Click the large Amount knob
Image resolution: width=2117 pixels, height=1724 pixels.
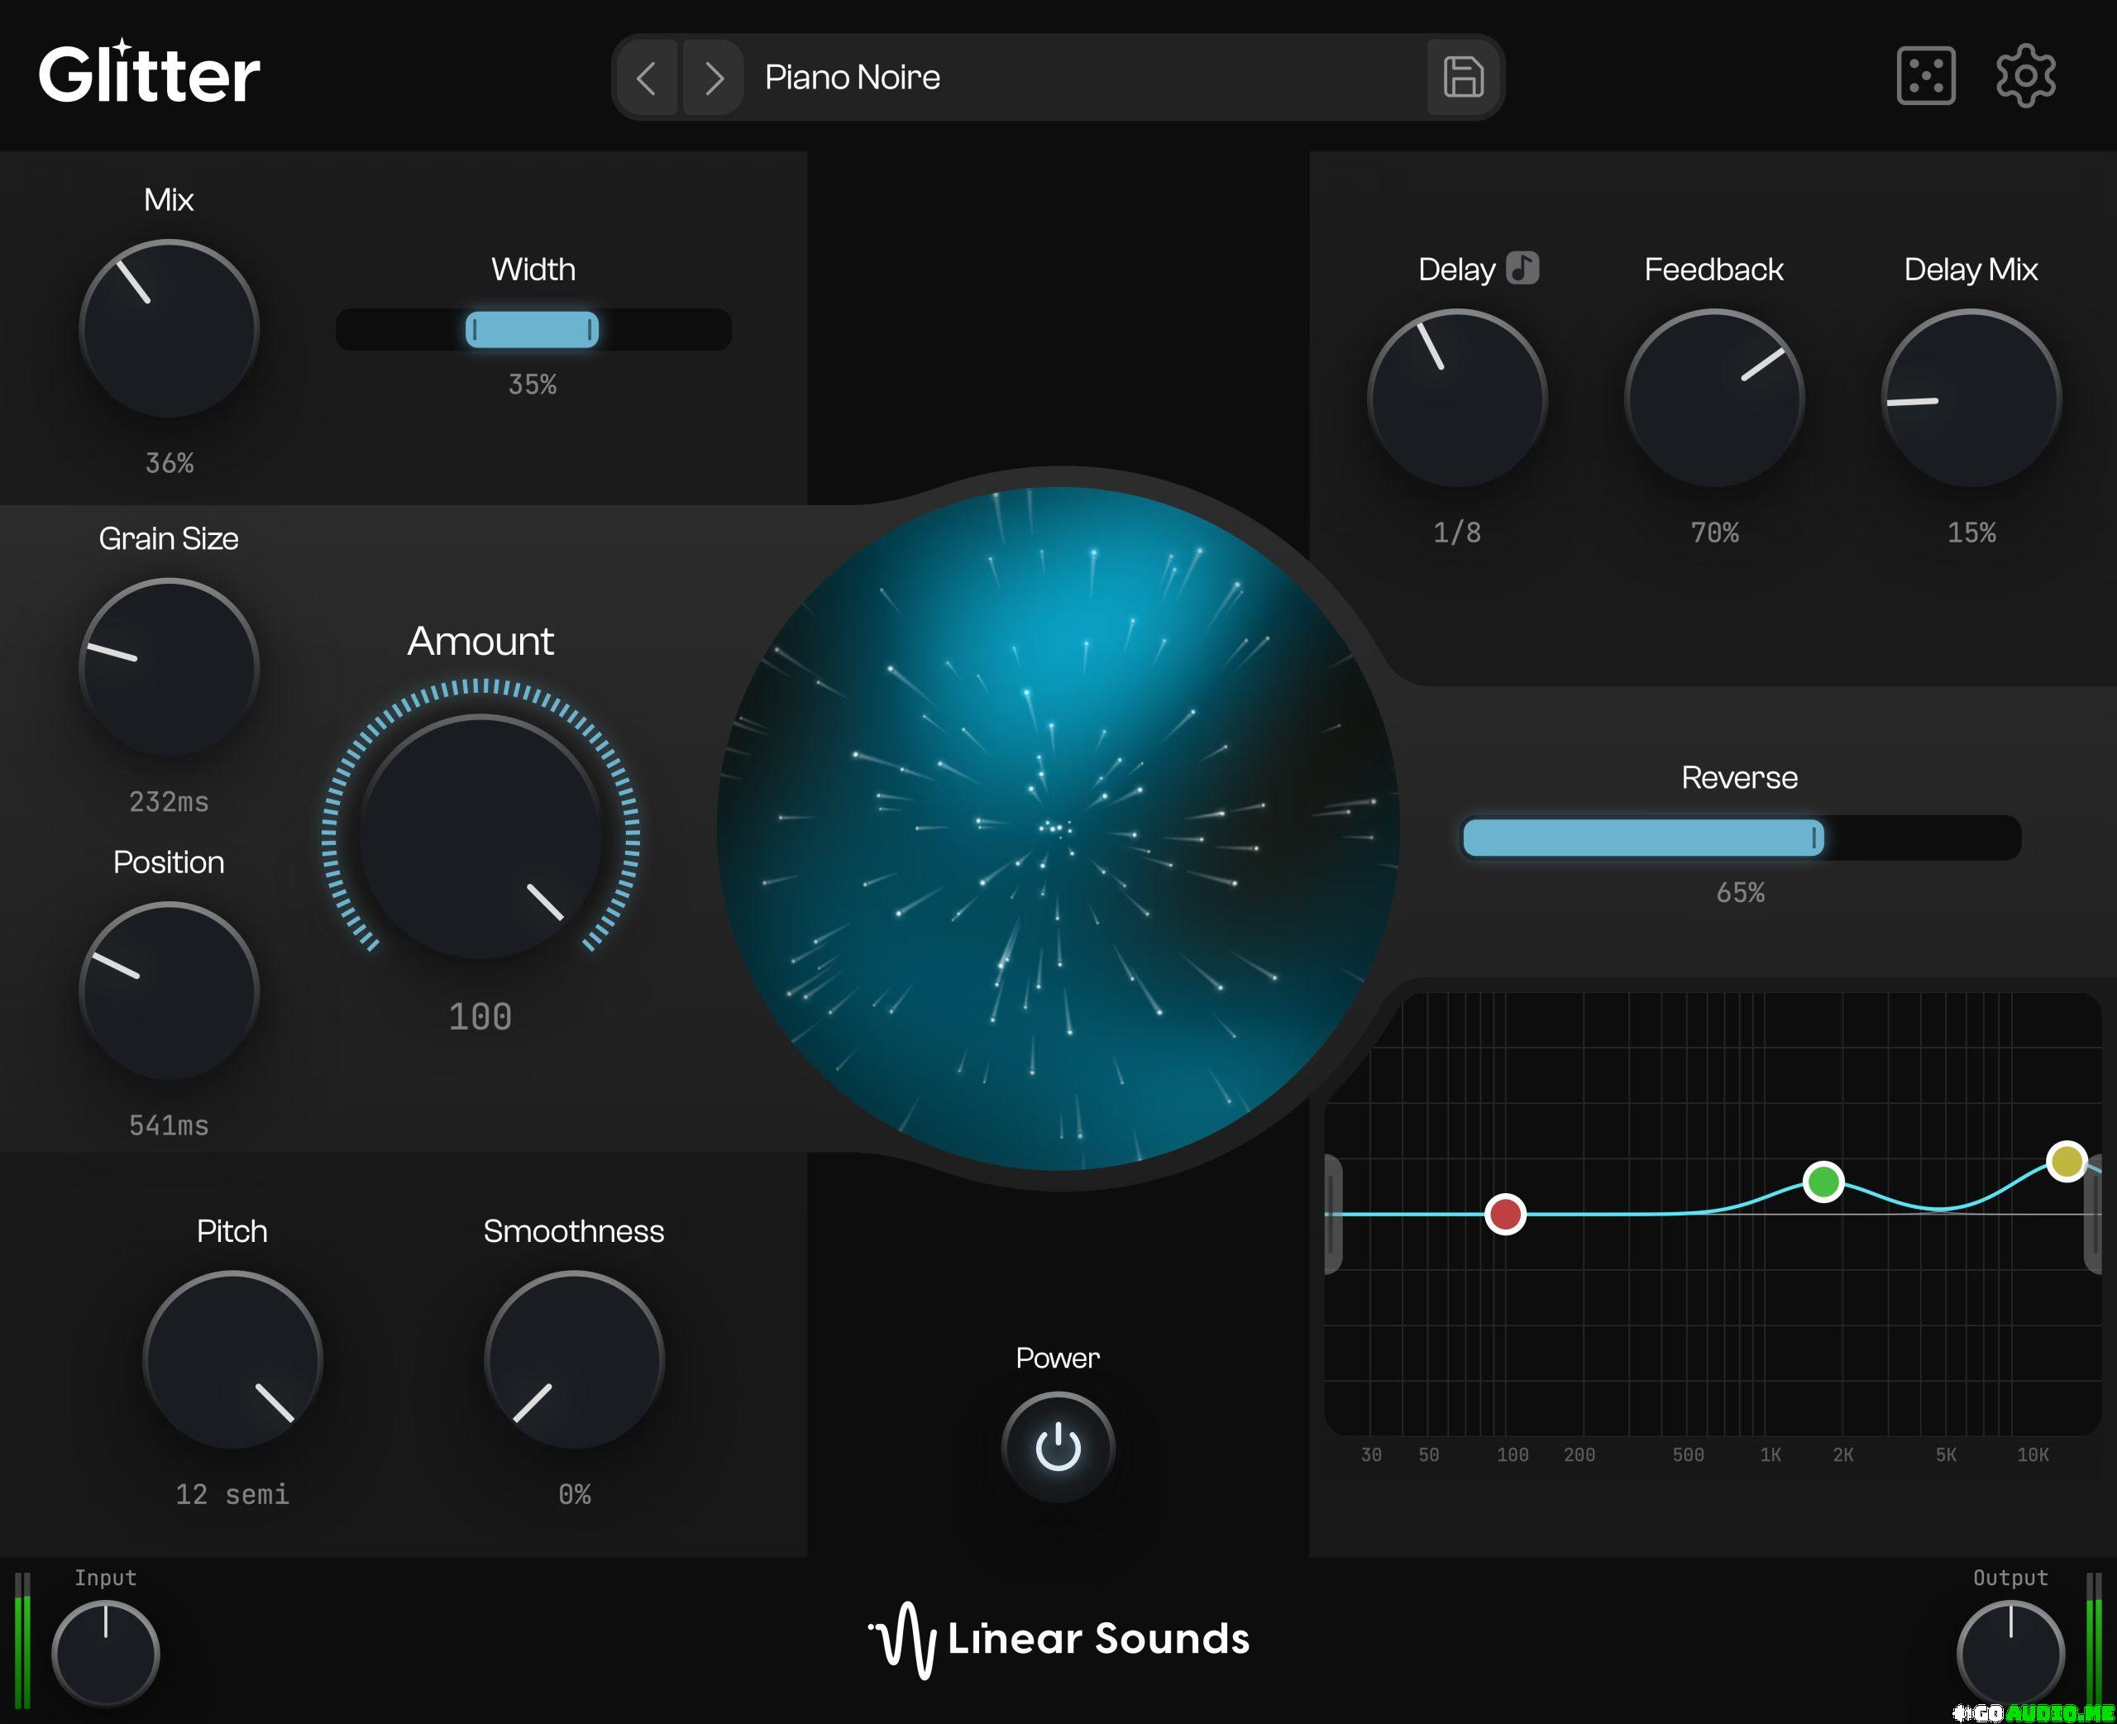(480, 837)
